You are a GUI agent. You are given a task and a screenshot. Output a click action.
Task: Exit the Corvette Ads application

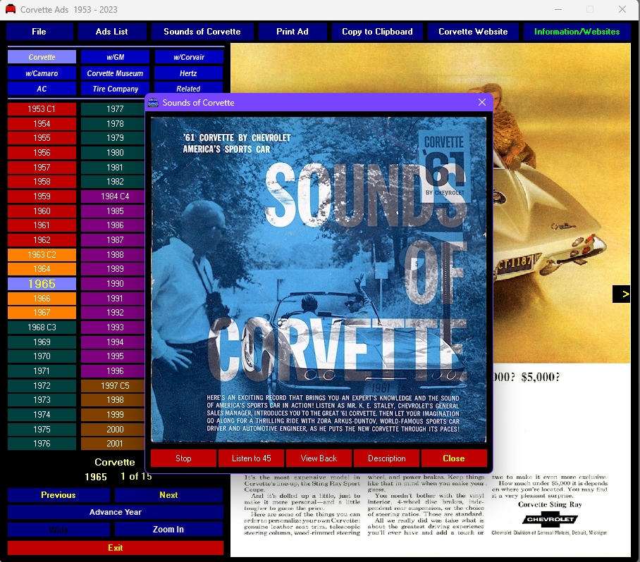coord(116,548)
